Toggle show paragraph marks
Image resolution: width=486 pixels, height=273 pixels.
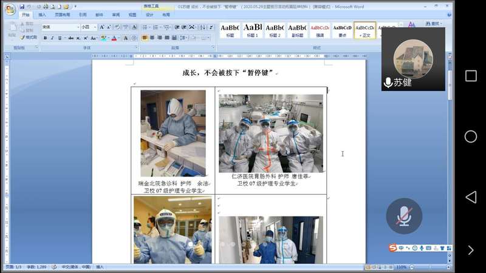tap(211, 27)
